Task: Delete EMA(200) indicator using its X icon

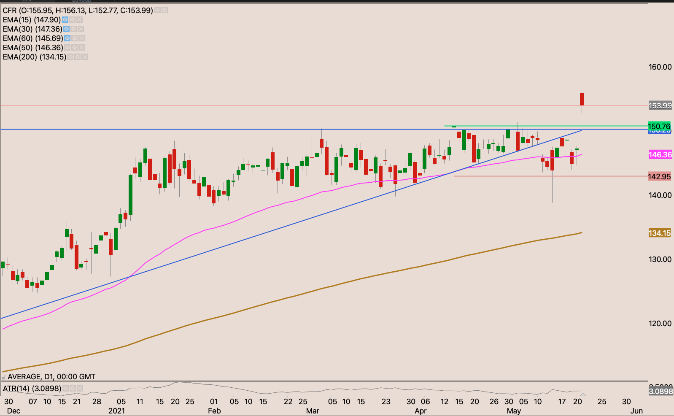Action: pos(84,57)
